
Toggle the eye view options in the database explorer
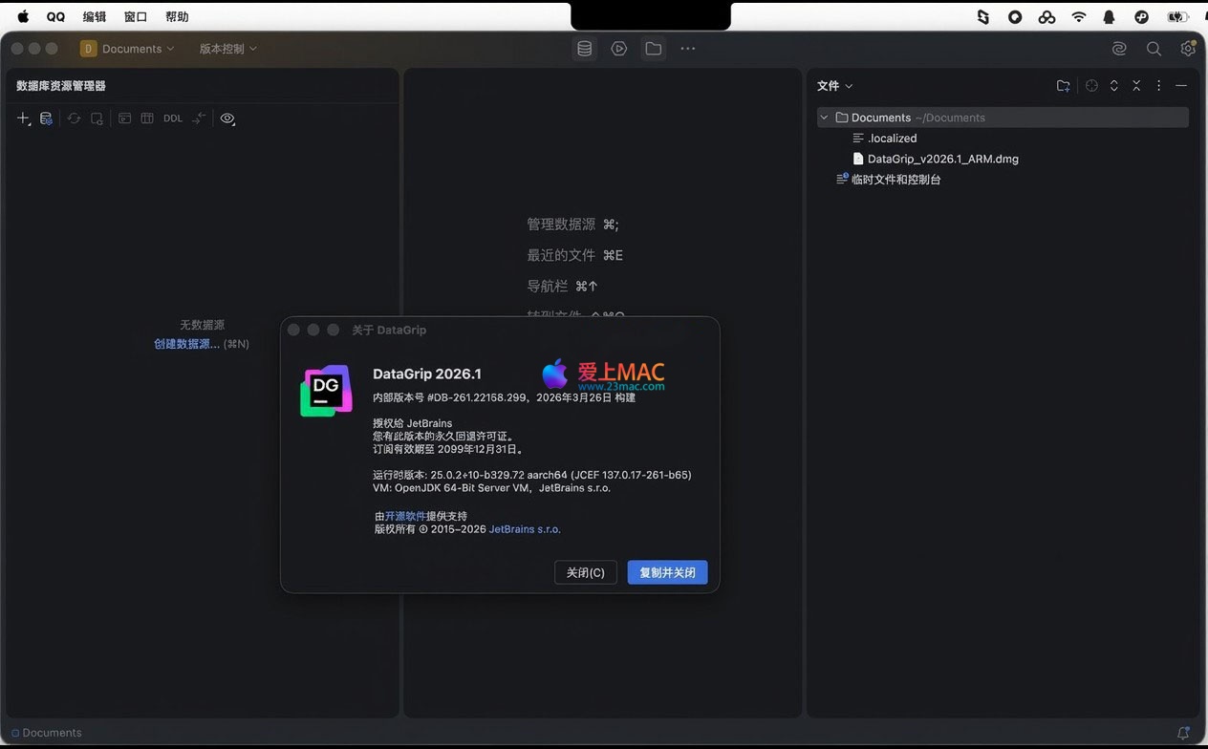tap(227, 118)
